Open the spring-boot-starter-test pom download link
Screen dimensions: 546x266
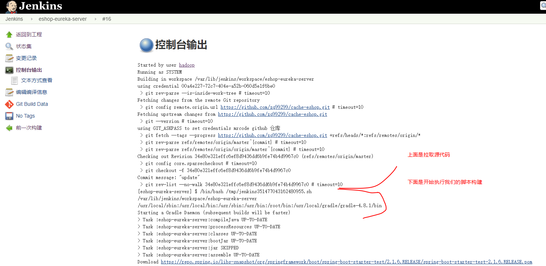346,262
